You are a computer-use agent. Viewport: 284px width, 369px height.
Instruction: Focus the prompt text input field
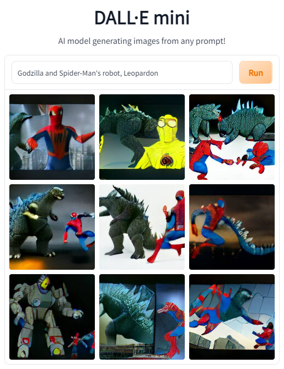click(x=122, y=72)
